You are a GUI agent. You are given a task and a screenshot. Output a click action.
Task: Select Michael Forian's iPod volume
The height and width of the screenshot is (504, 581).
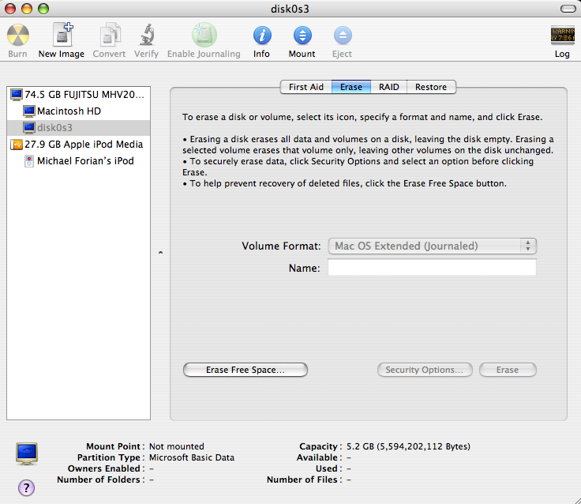[79, 161]
